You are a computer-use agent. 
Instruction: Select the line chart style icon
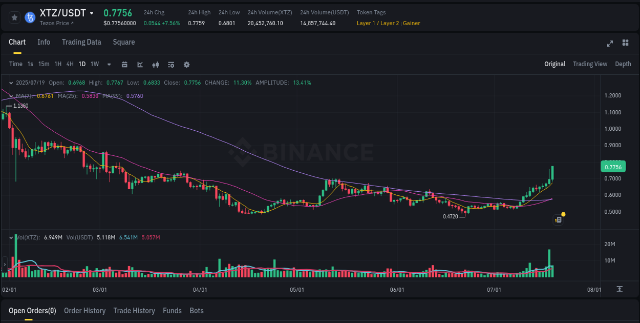[x=139, y=64]
